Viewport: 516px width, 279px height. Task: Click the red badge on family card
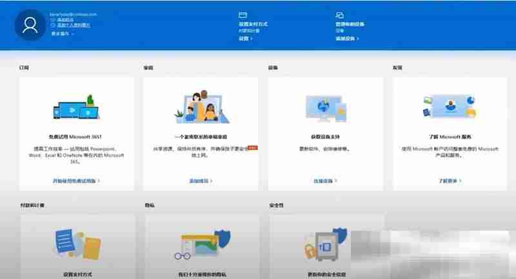click(253, 148)
